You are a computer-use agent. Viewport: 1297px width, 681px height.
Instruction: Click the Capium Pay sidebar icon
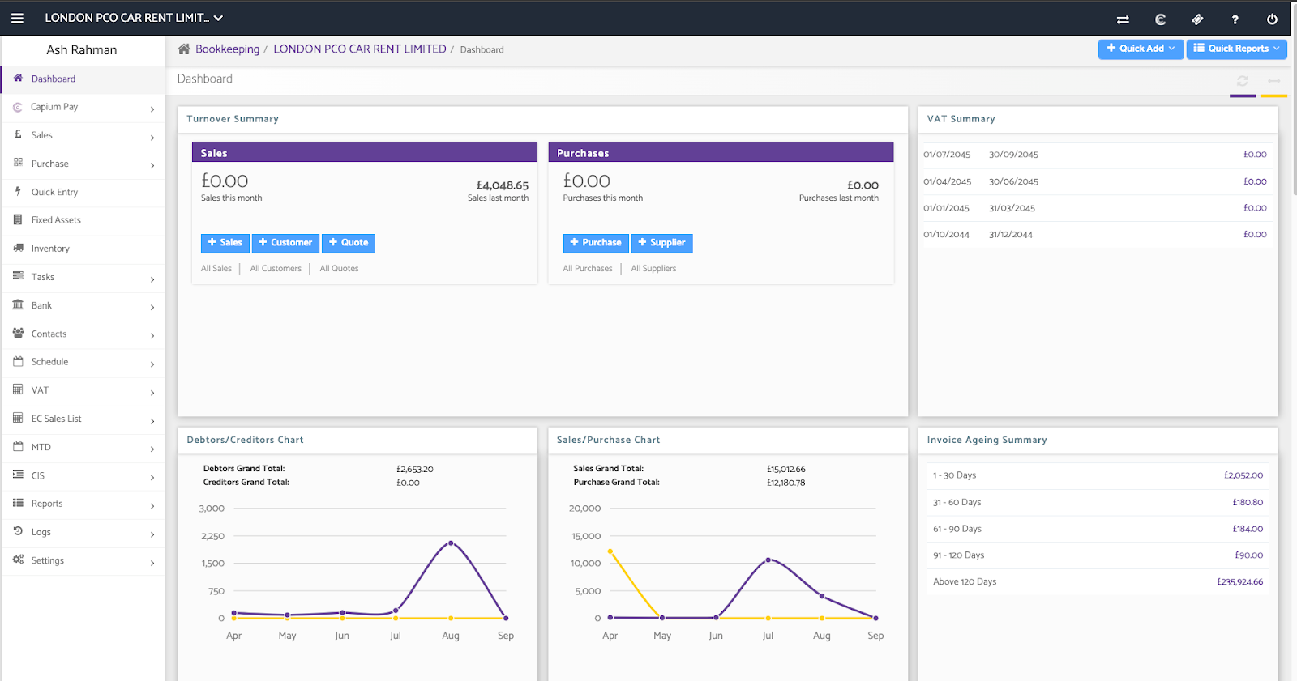pyautogui.click(x=18, y=107)
